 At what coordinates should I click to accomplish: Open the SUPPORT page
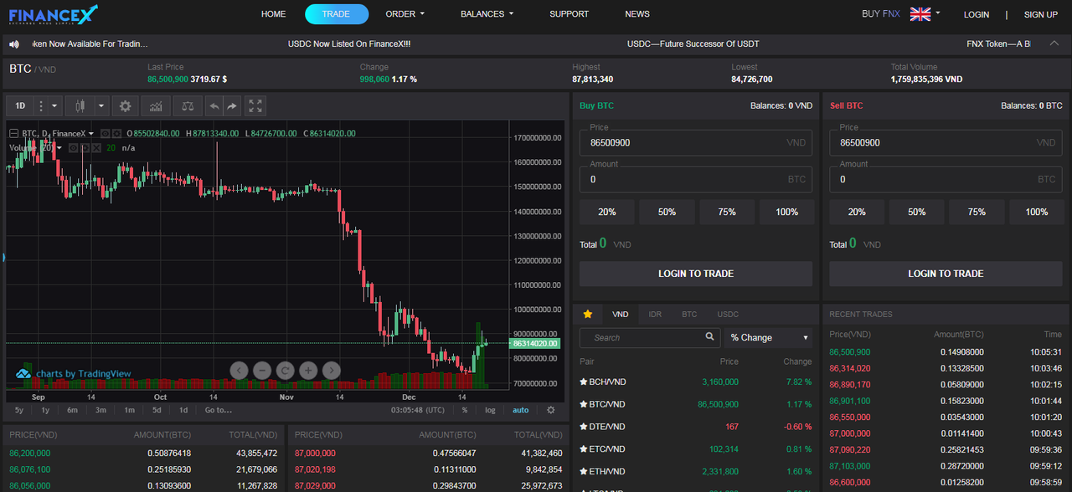click(x=569, y=14)
